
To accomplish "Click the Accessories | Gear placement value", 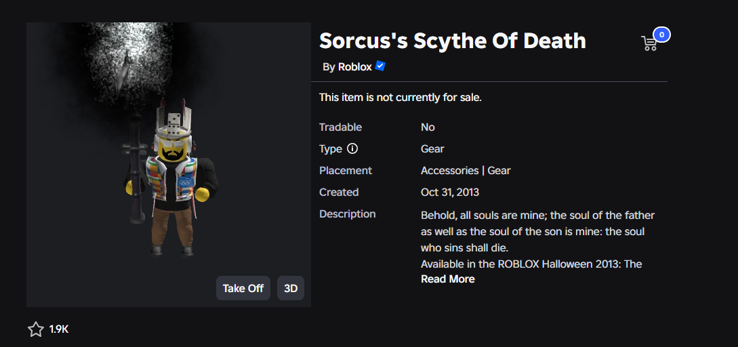I will click(466, 170).
